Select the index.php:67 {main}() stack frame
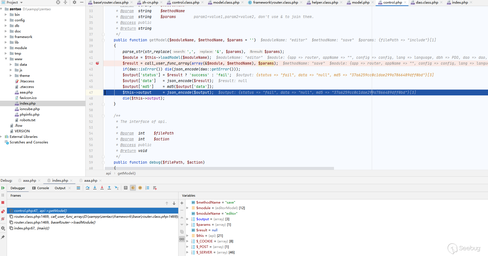Screen dimensions: 488x256 31,228
